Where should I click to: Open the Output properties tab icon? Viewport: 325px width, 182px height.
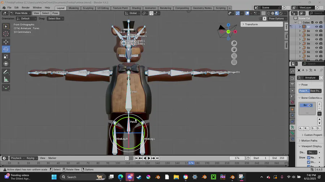pyautogui.click(x=292, y=85)
